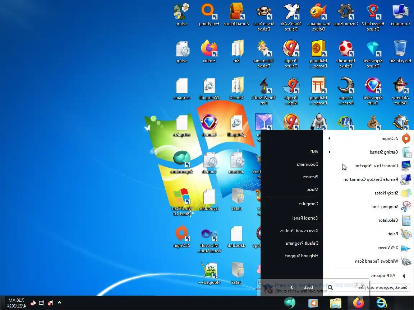The width and height of the screenshot is (414, 310).
Task: Expand the ZLOrigin jump list arrow
Action: coord(329,138)
